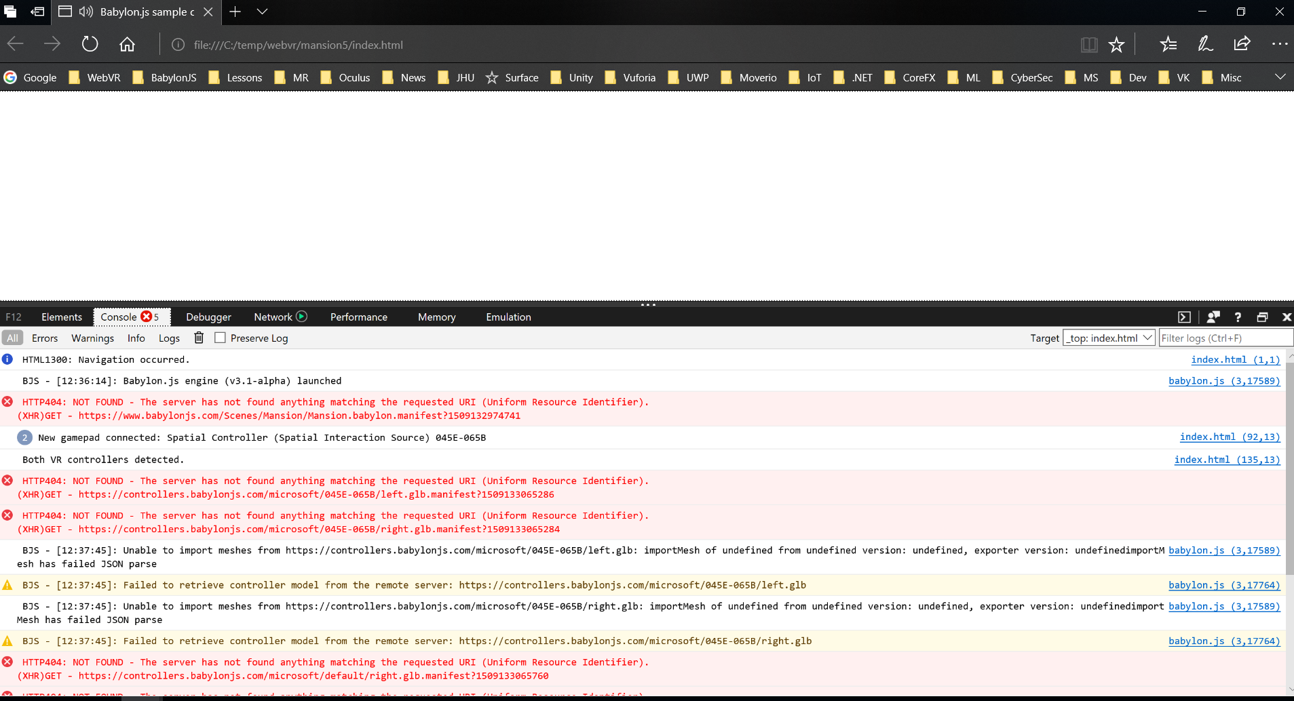Toggle the Info filter
1294x701 pixels.
[x=136, y=338]
